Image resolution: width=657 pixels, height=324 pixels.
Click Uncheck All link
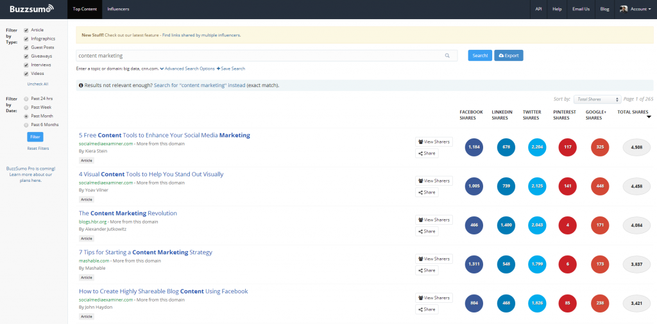point(38,84)
